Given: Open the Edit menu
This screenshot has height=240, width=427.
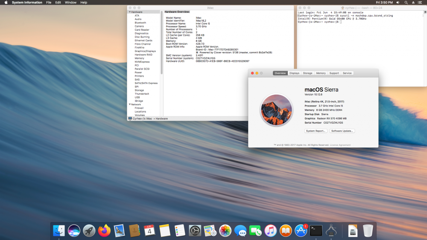Looking at the screenshot, I should [x=58, y=3].
